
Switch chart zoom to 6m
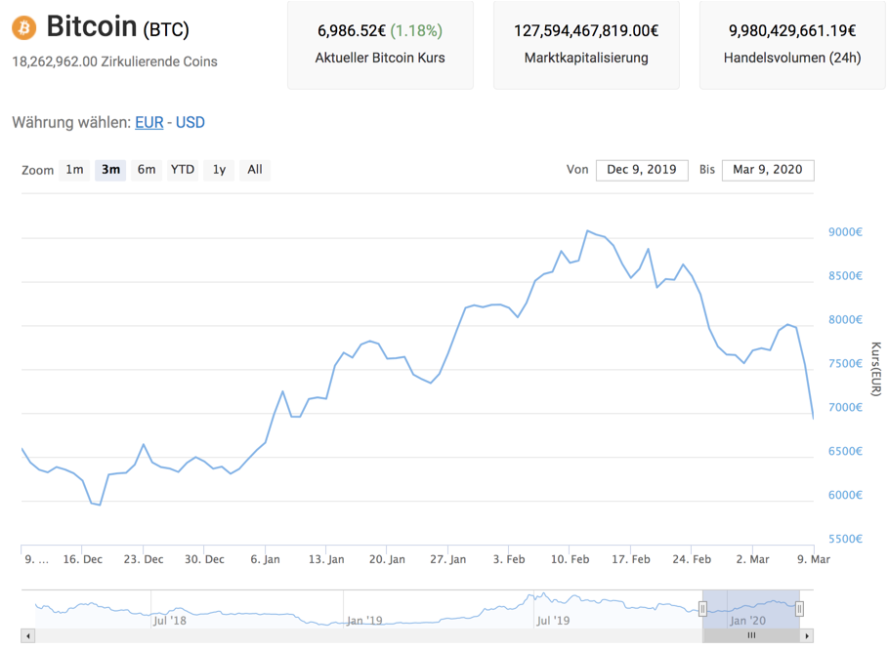[147, 170]
